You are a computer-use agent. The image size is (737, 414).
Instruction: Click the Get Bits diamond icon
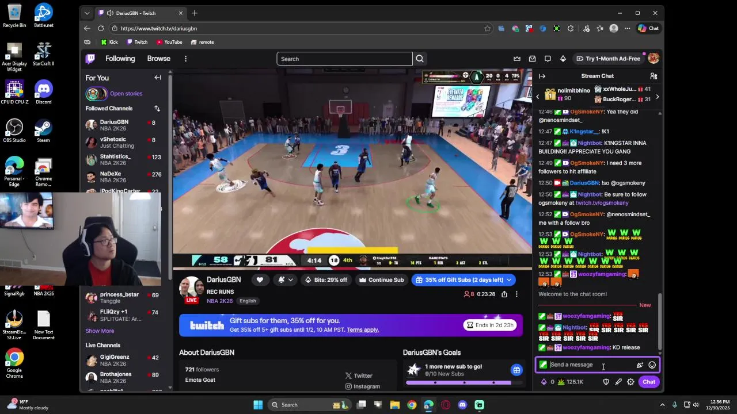[x=563, y=59]
